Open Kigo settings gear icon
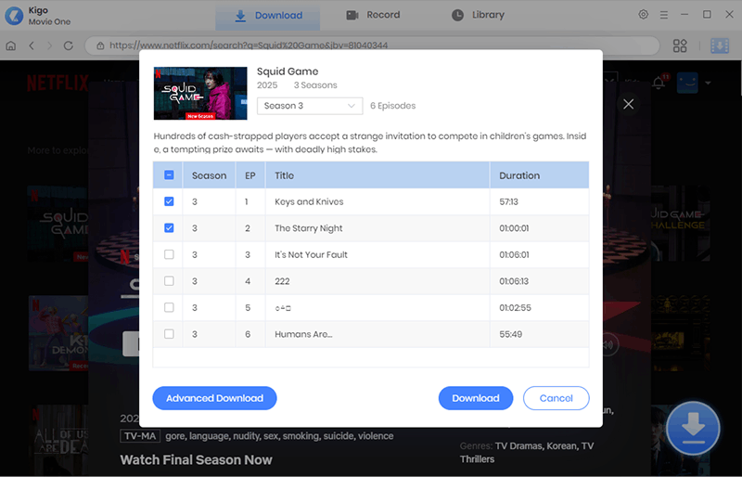 pyautogui.click(x=643, y=15)
